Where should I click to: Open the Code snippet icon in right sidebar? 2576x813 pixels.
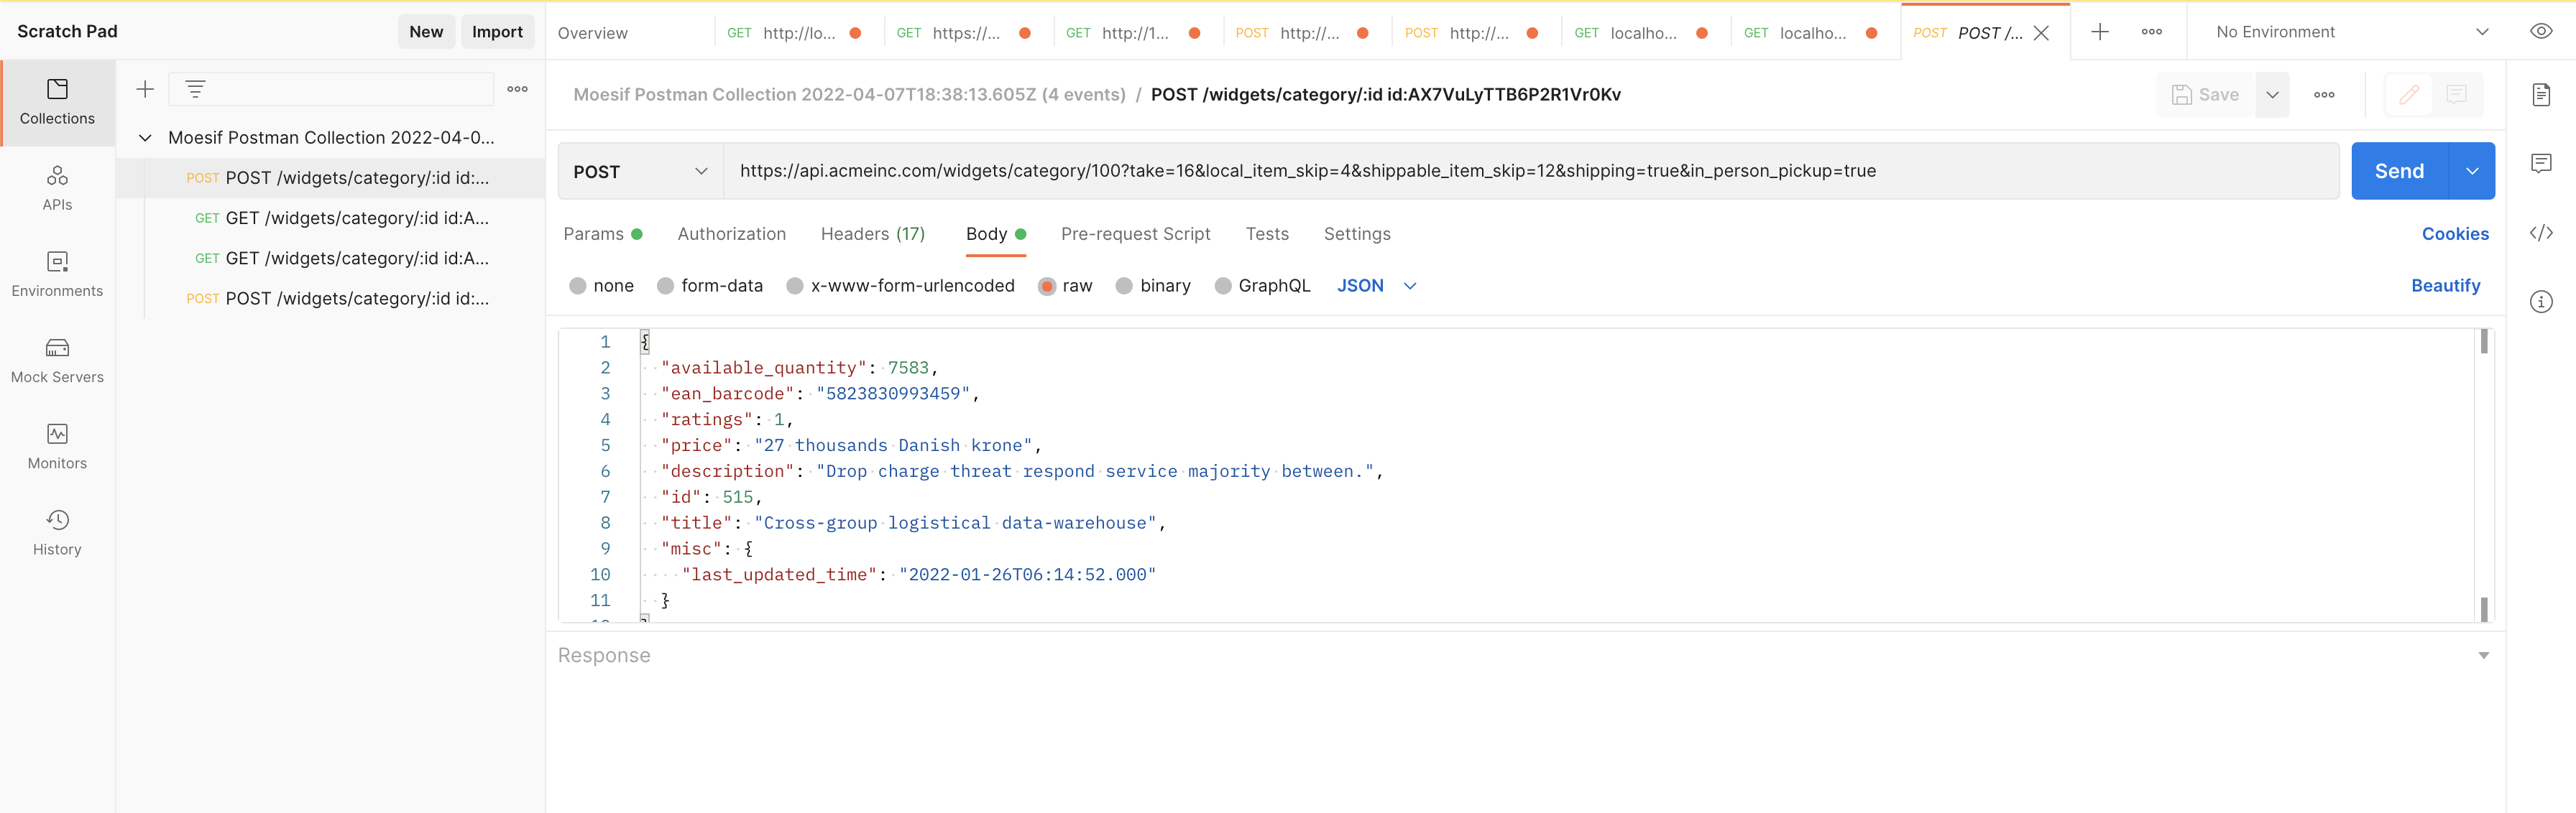[2541, 233]
